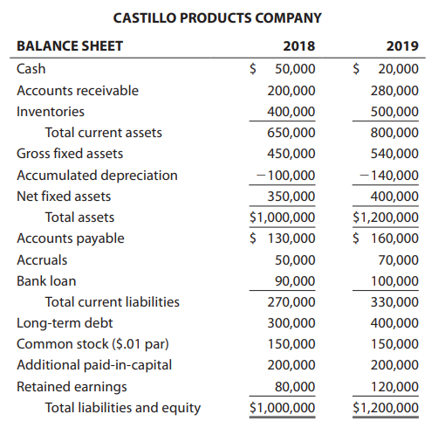Select the BALANCE SHEET heading

[70, 46]
